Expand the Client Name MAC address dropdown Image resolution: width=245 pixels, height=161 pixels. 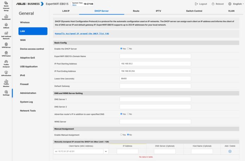[106, 151]
